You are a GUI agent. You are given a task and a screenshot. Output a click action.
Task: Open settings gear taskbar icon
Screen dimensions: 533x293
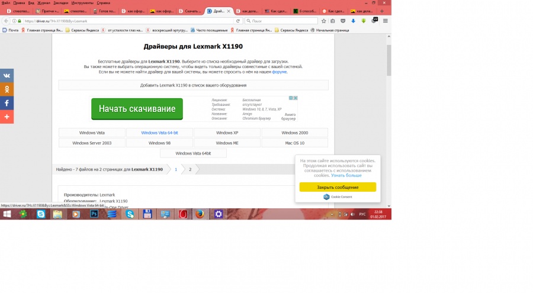pos(218,214)
